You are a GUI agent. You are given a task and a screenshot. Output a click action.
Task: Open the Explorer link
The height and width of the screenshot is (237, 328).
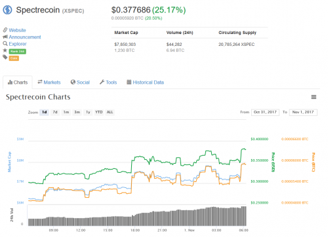pos(18,44)
